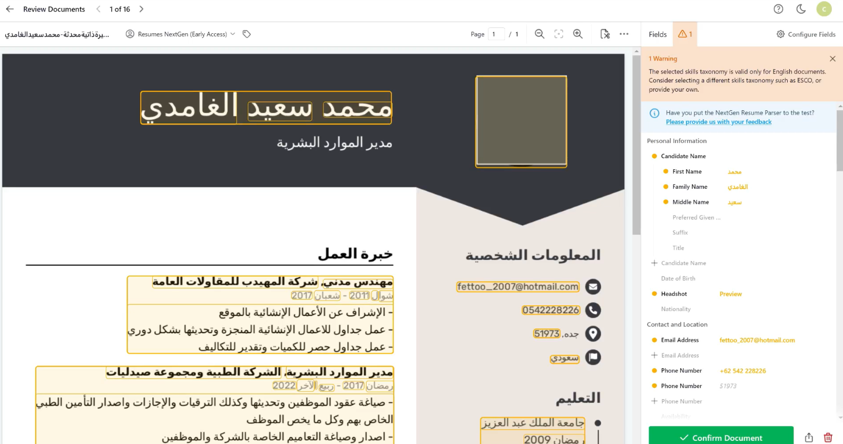Click the highlighted year 2022 in resume
843x444 pixels.
click(x=284, y=385)
